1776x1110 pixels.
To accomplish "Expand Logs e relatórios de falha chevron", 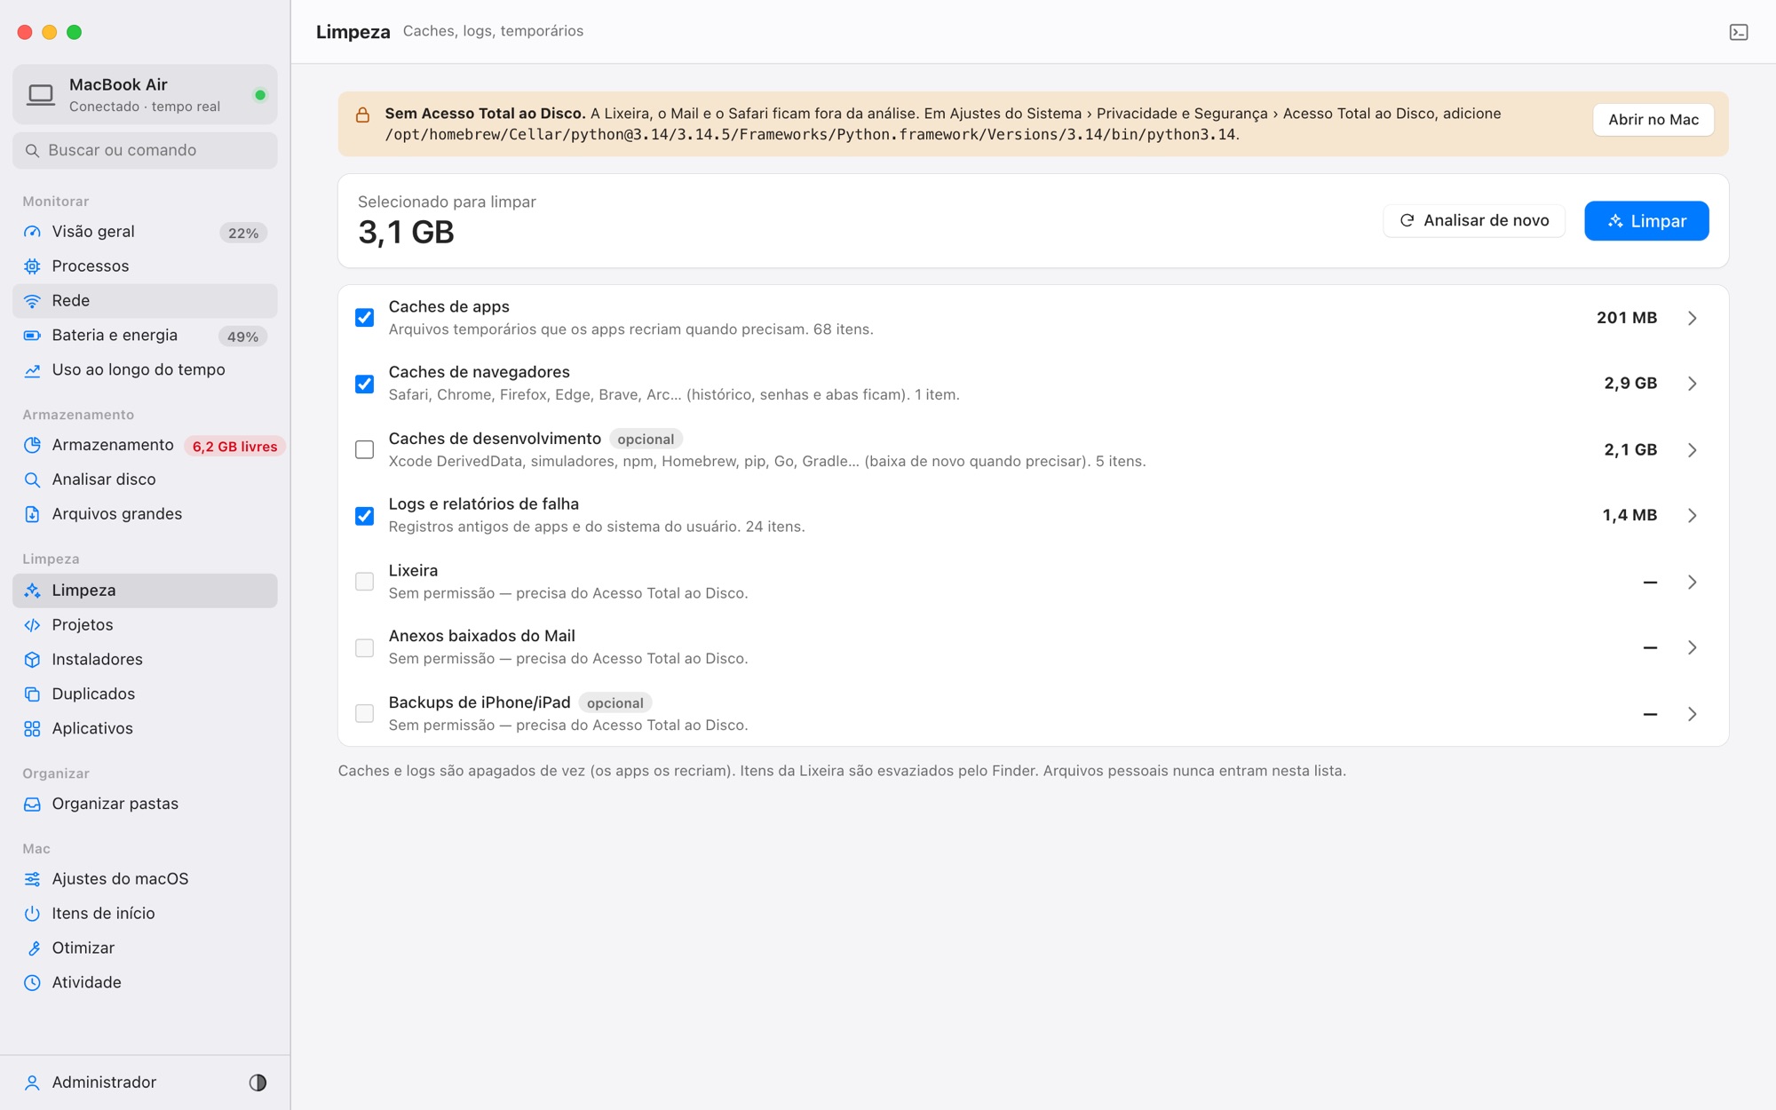I will [1693, 515].
